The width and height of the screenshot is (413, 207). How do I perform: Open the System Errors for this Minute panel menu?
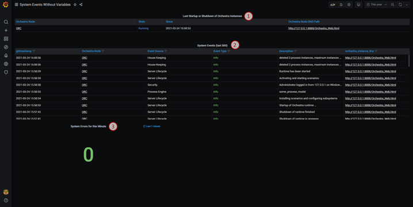(x=88, y=126)
